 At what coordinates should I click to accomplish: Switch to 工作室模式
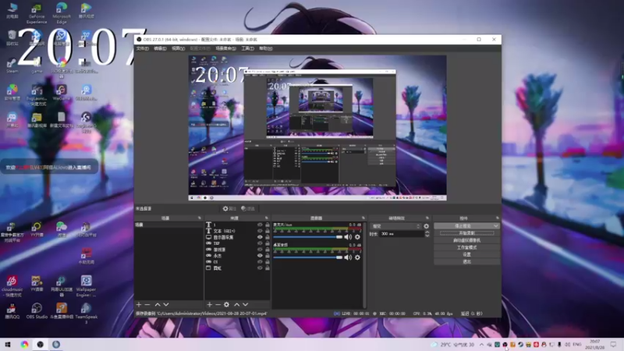tap(466, 247)
